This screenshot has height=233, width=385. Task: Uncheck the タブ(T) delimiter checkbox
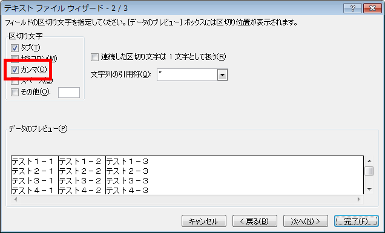15,48
